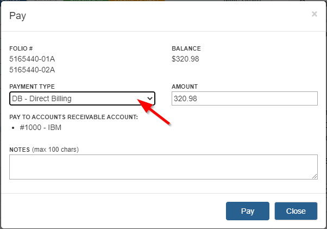Click the Amount label
The image size is (327, 229).
pyautogui.click(x=185, y=86)
